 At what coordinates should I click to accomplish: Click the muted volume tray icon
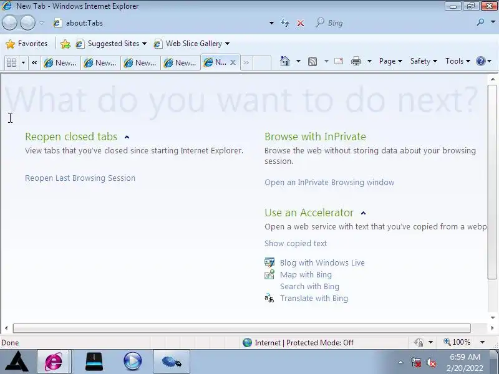pos(431,363)
